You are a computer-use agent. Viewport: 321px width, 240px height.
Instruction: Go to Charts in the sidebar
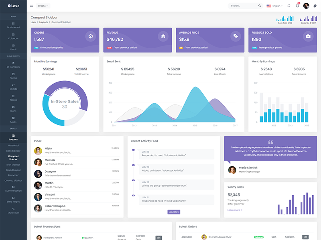pos(13,87)
